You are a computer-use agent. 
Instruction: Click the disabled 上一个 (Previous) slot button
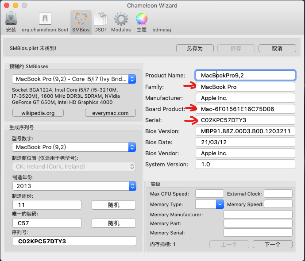[229, 244]
